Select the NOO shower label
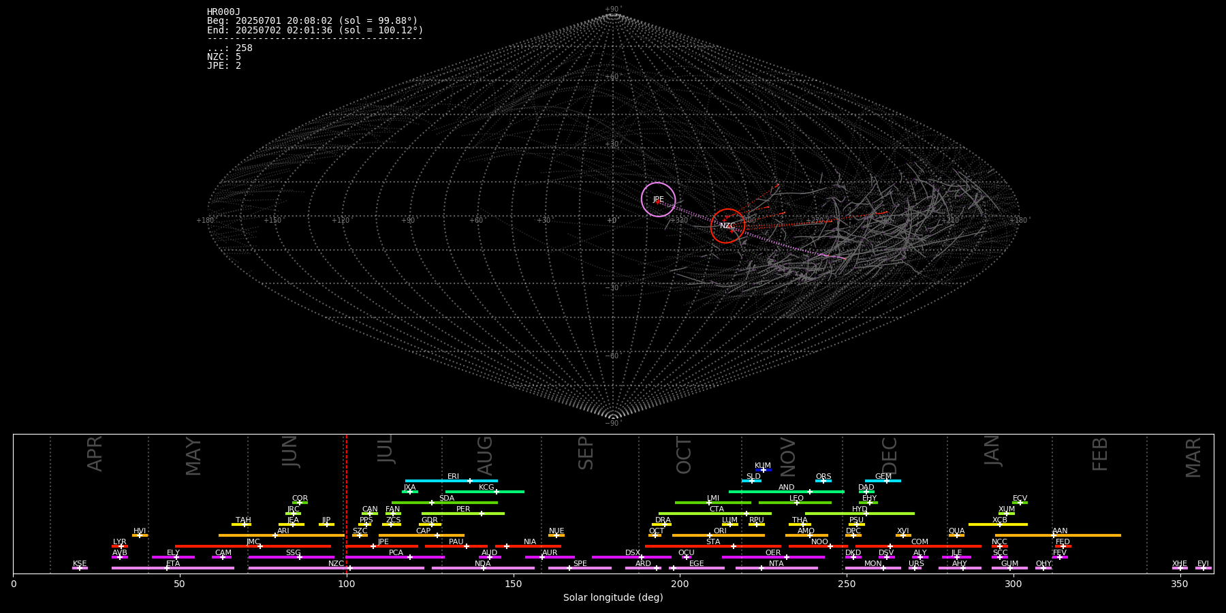 [x=819, y=542]
